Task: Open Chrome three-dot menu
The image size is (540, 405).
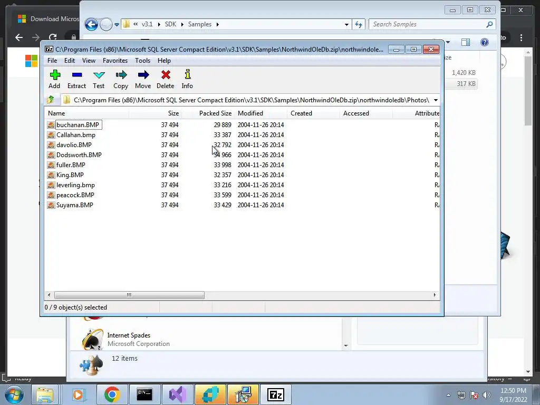Action: [x=521, y=37]
